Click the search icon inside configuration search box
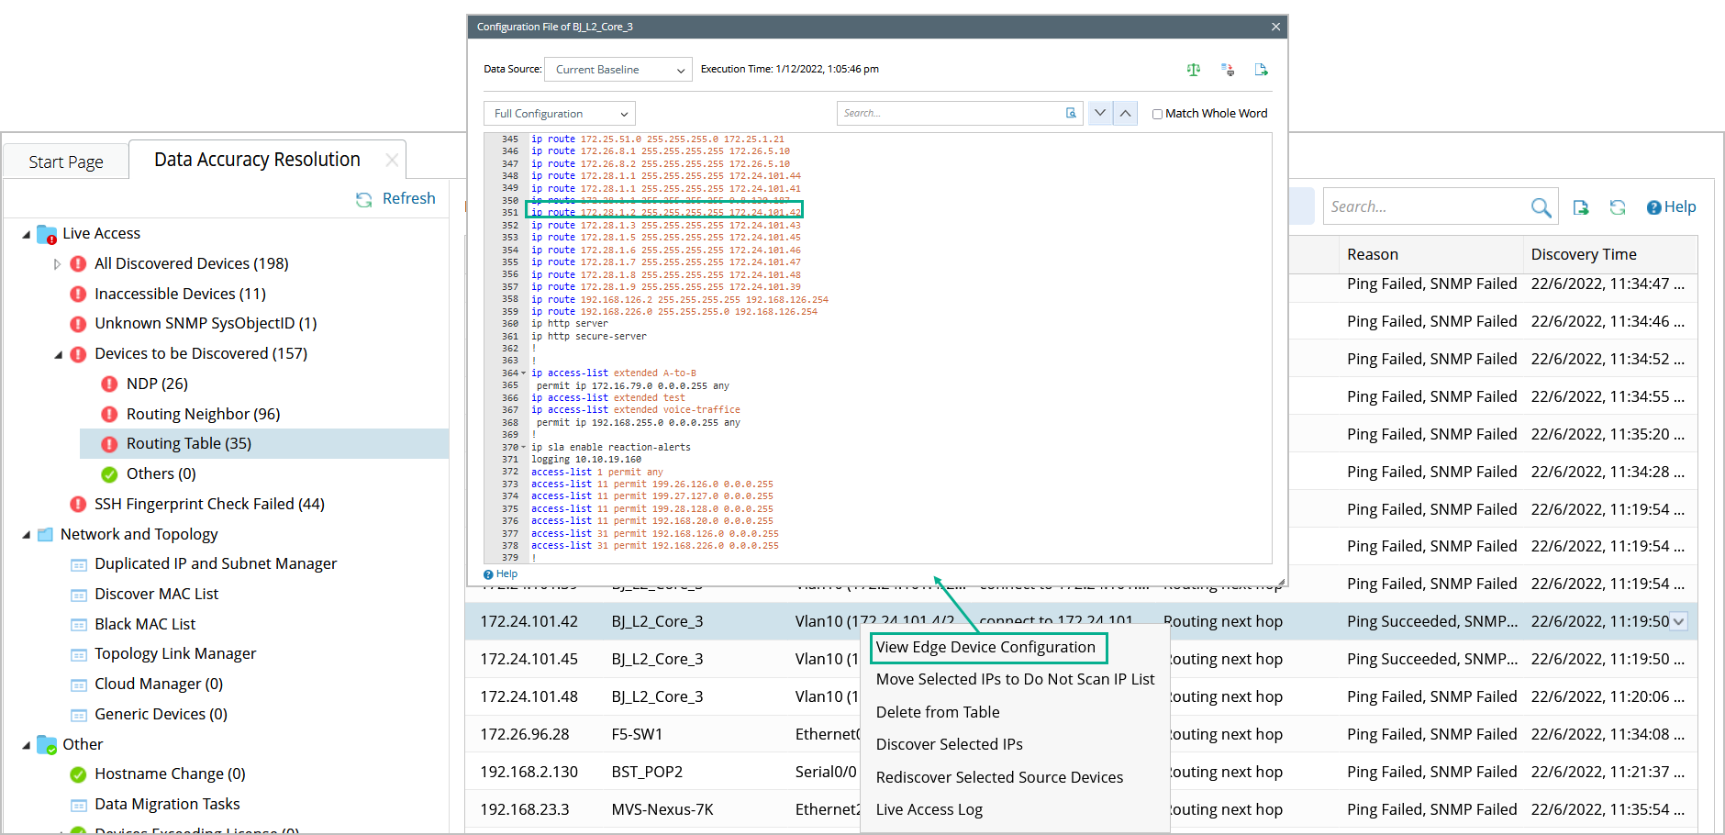The width and height of the screenshot is (1725, 835). pos(1071,114)
